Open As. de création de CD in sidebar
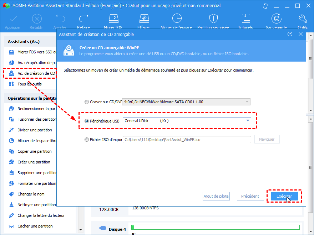This screenshot has height=235, width=314. tap(32, 73)
